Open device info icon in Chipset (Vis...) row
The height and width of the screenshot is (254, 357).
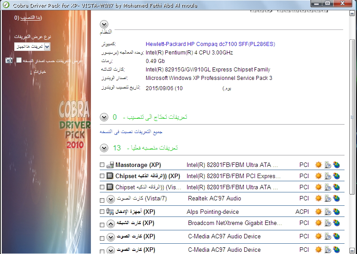point(328,187)
